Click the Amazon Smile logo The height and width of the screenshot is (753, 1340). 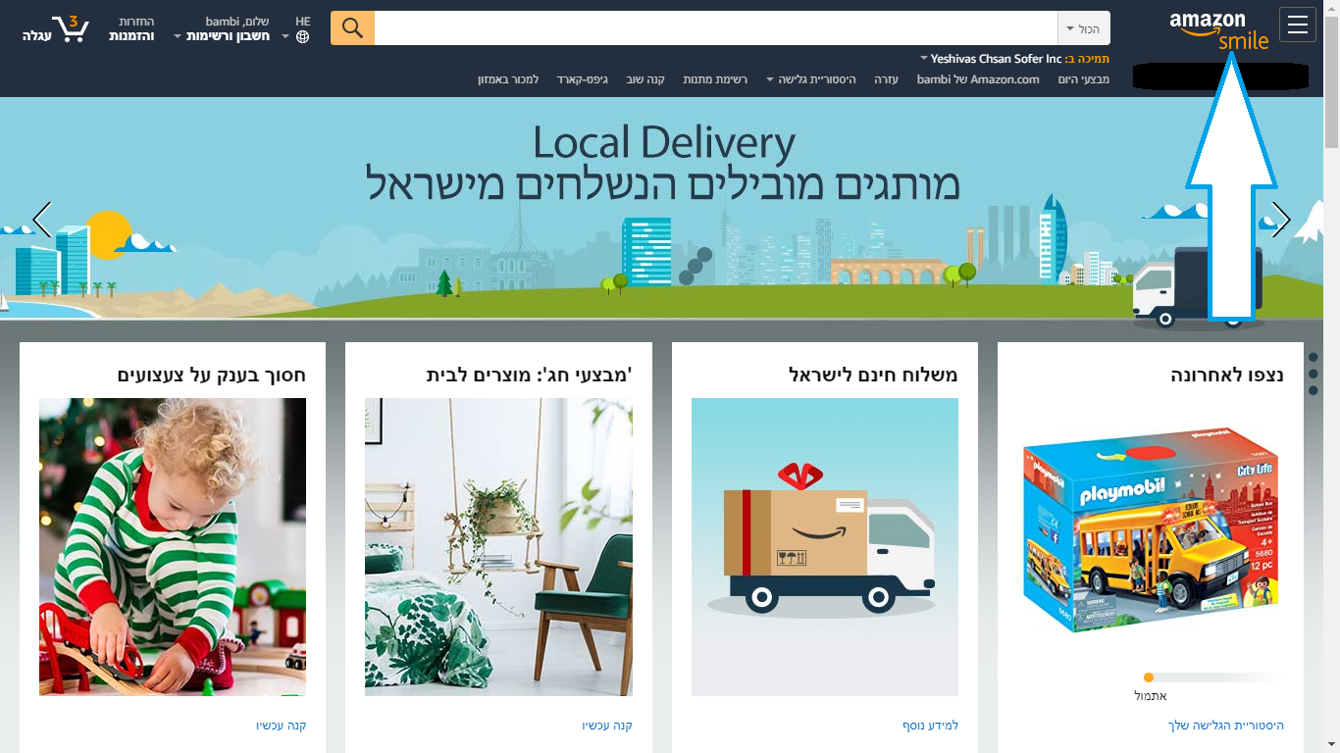(x=1219, y=29)
